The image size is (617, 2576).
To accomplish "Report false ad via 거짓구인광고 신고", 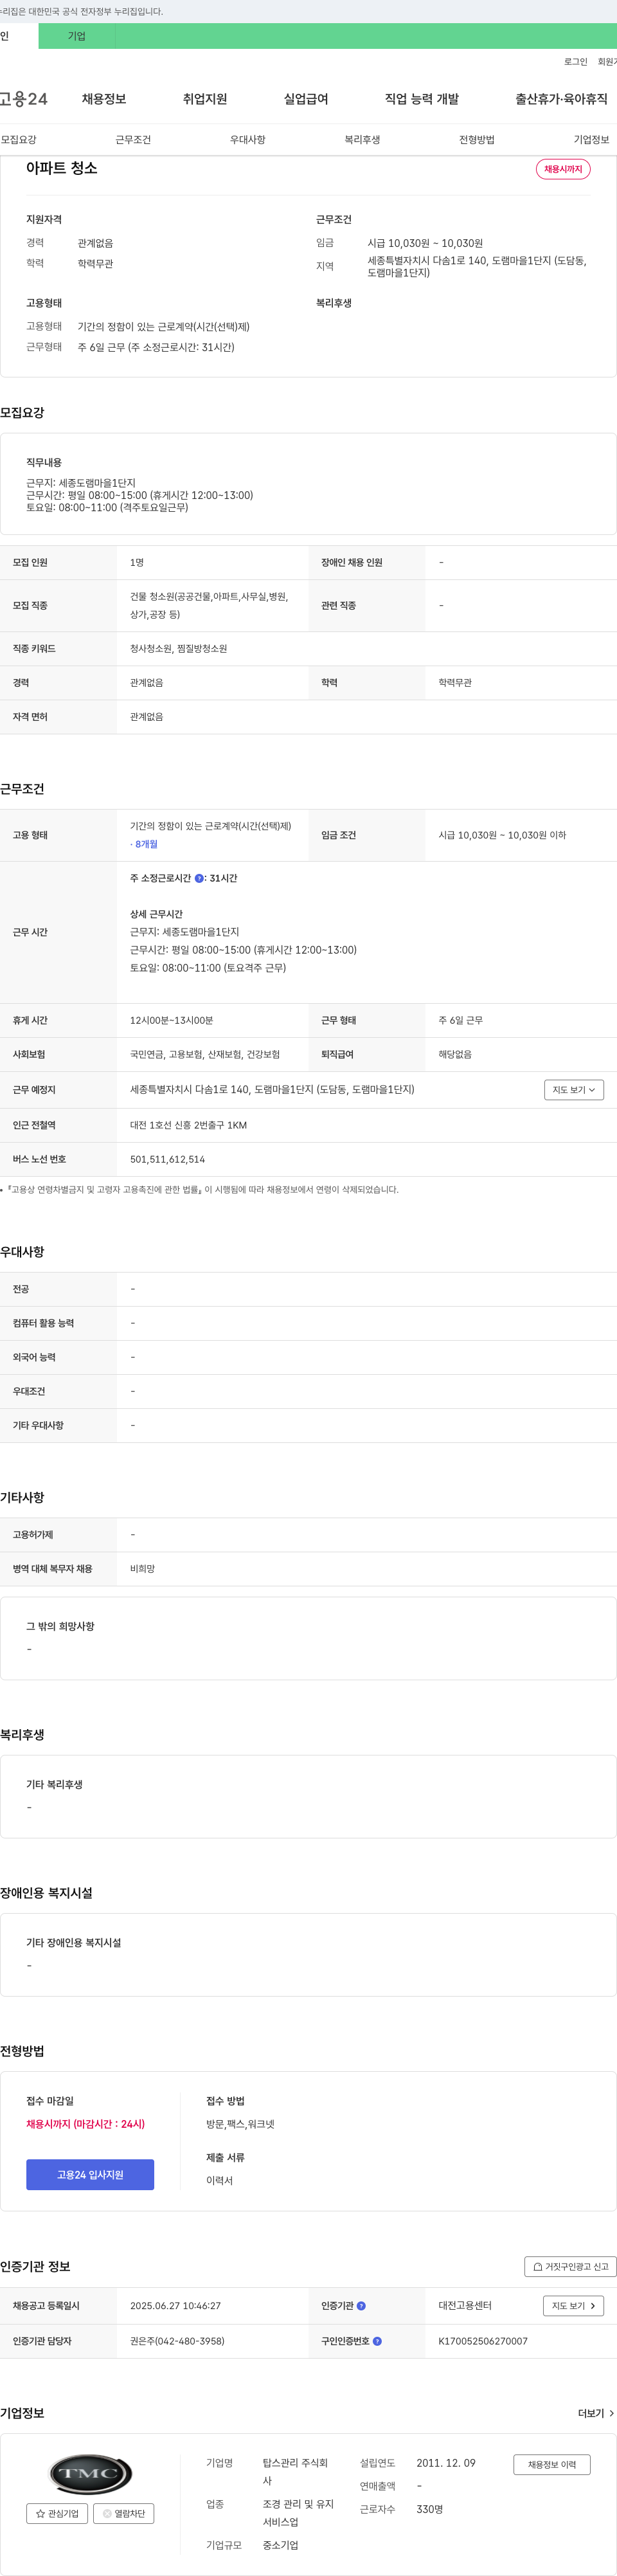I will click(x=570, y=2267).
